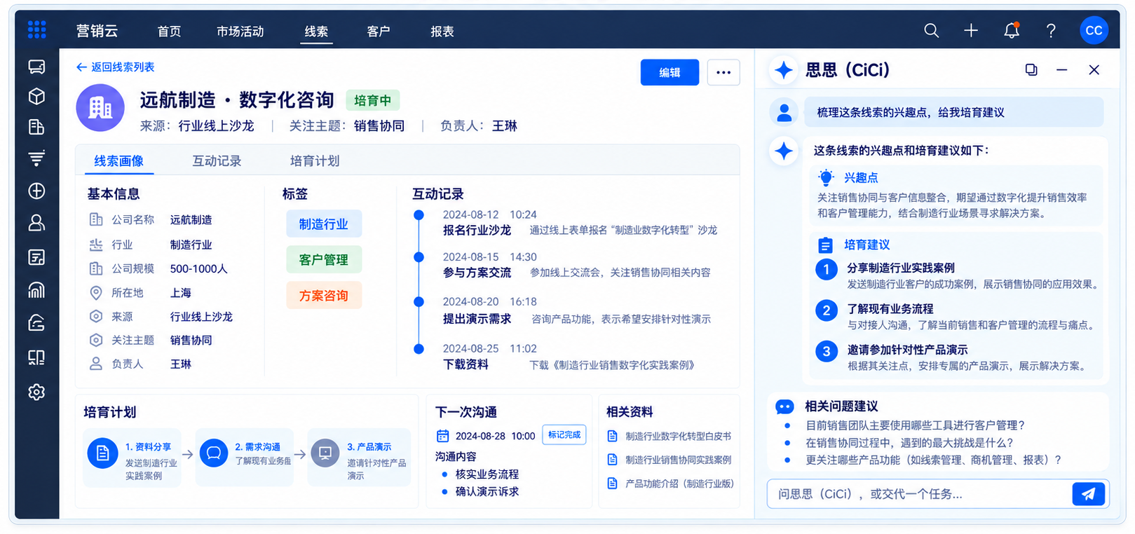Click suggested question 更关注哪些产品功能
The image size is (1135, 534).
(933, 460)
